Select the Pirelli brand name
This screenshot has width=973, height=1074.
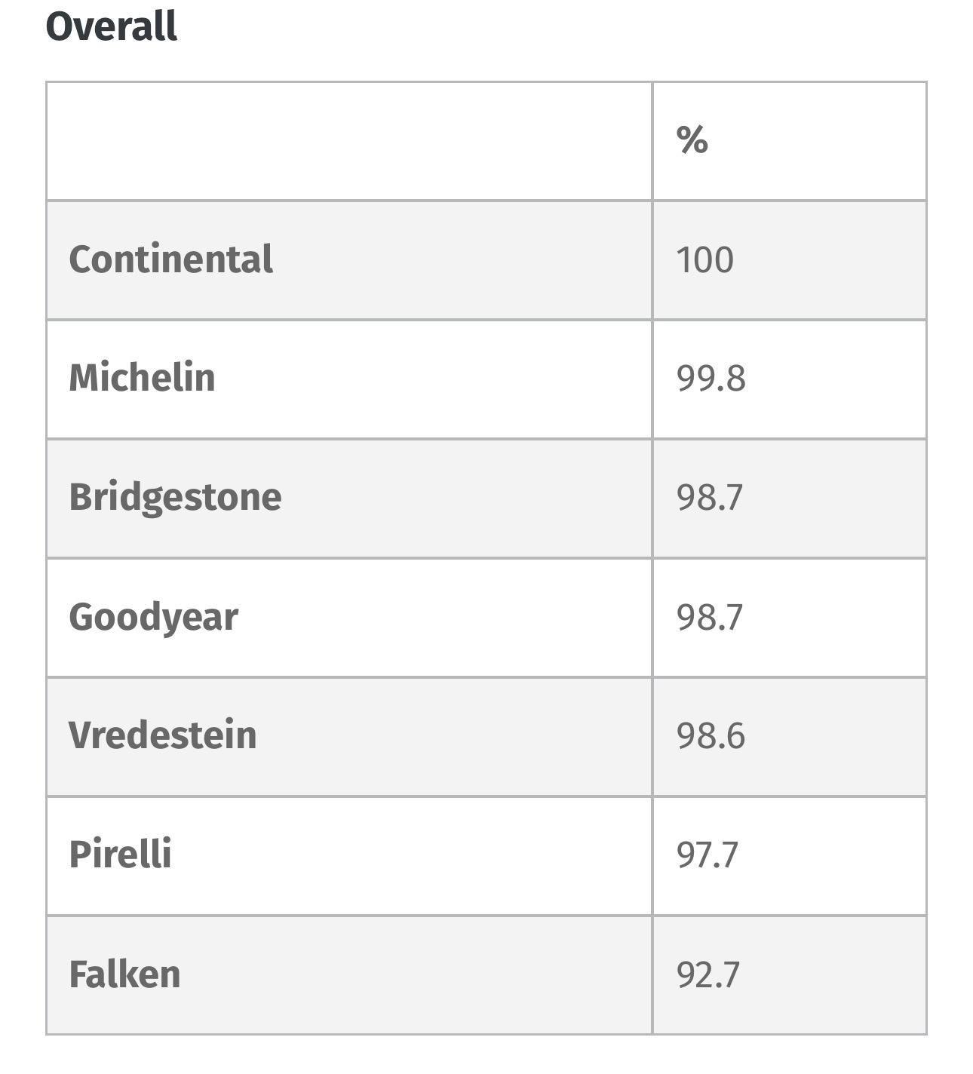coord(120,855)
